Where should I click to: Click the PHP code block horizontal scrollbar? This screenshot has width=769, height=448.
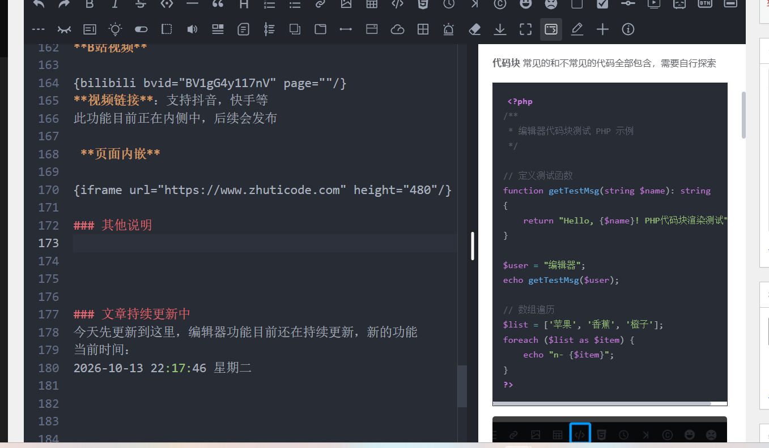point(602,403)
